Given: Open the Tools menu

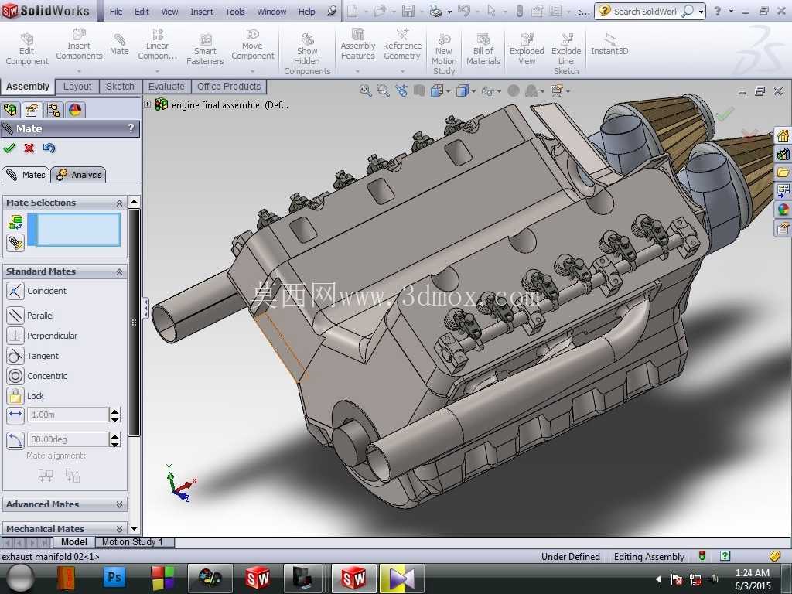Looking at the screenshot, I should pos(235,11).
